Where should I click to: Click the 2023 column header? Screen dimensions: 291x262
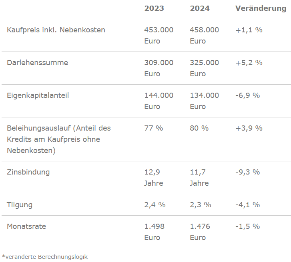click(154, 8)
